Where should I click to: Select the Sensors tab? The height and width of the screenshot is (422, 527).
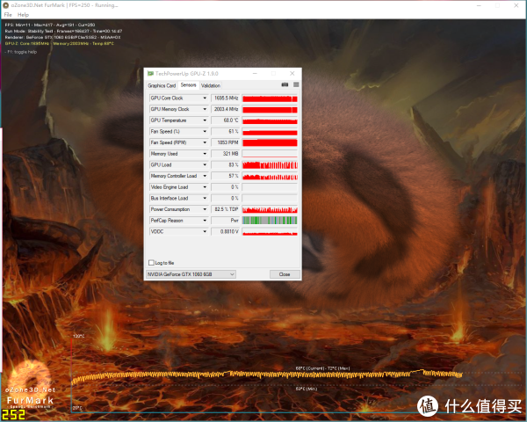coord(188,84)
